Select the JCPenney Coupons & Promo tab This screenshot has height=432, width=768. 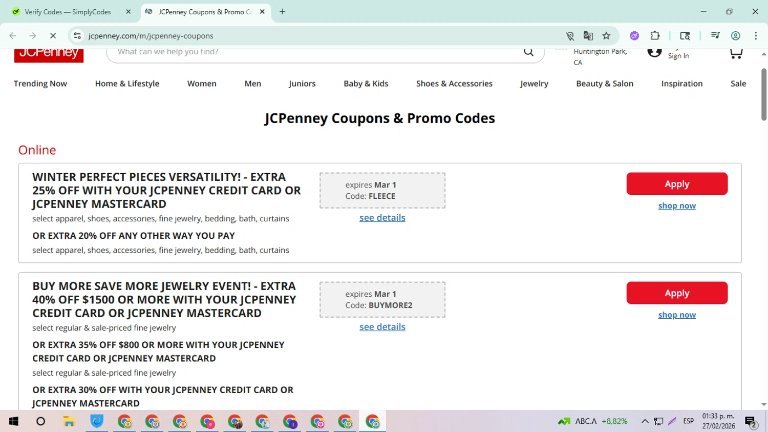[205, 12]
